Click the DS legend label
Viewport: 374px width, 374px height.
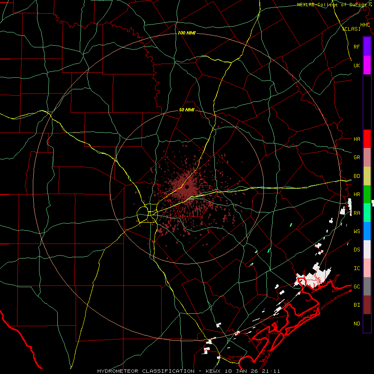point(357,250)
